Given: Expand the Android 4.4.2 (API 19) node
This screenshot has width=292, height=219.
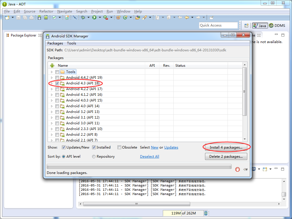Looking at the screenshot, I should pyautogui.click(x=52, y=78).
